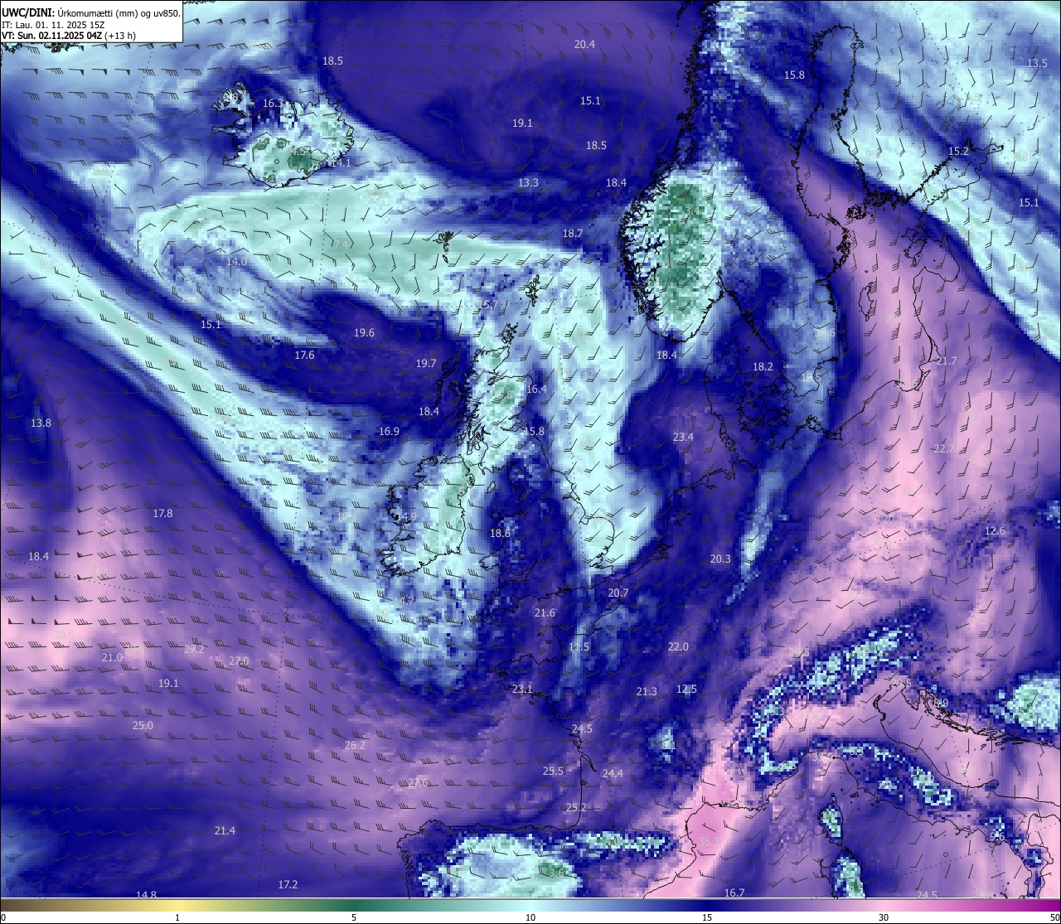
Task: Click the 25.5 value in the Bay of Biscay
Action: [553, 771]
